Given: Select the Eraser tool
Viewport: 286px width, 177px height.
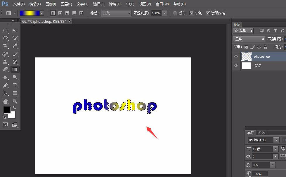Looking at the screenshot, I should 5,69.
